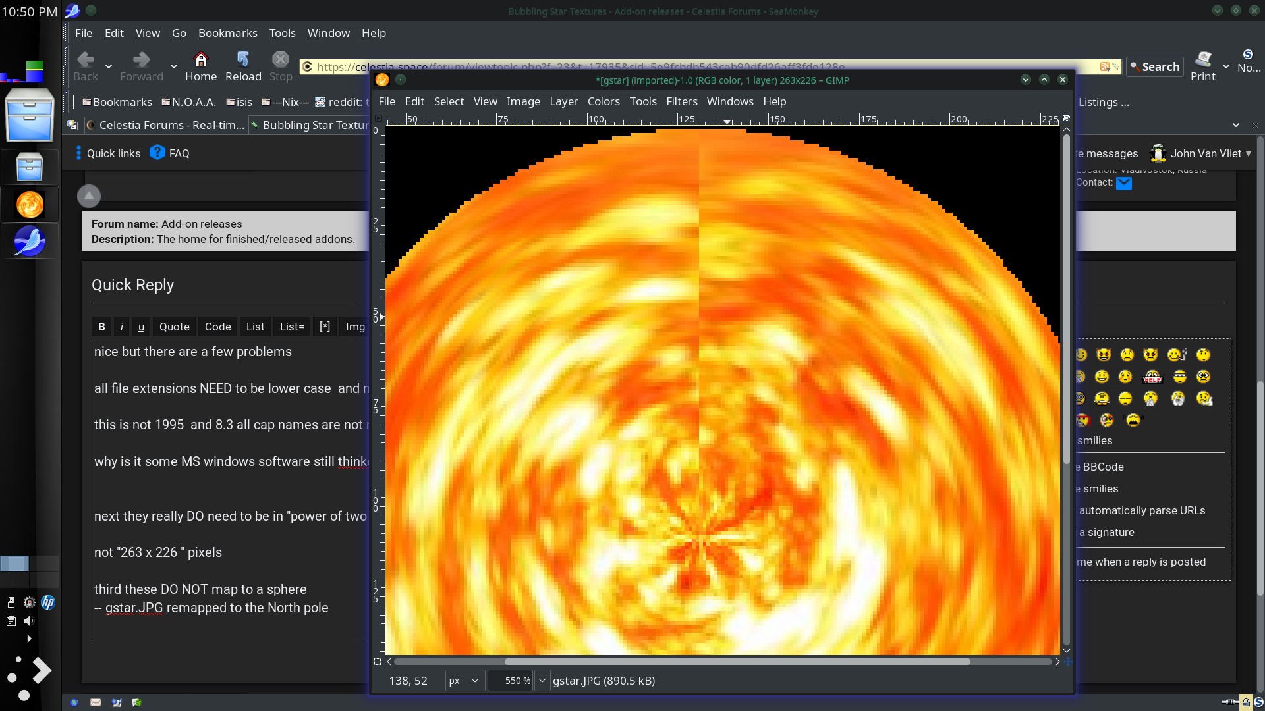The image size is (1265, 711).
Task: Open GIMP's image menu button at ruler origin
Action: (378, 118)
